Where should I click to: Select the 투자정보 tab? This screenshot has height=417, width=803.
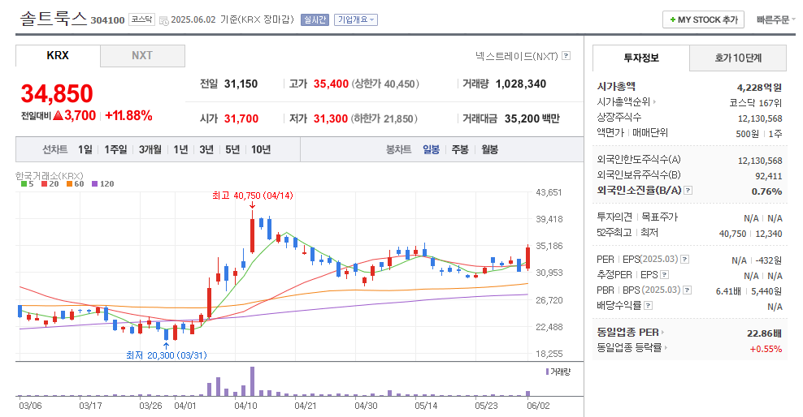pos(641,58)
